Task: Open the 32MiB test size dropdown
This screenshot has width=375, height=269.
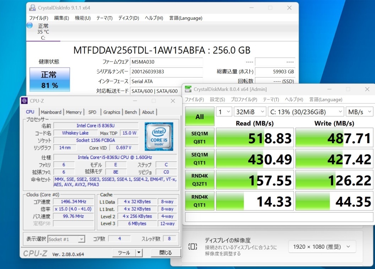Action: 250,112
